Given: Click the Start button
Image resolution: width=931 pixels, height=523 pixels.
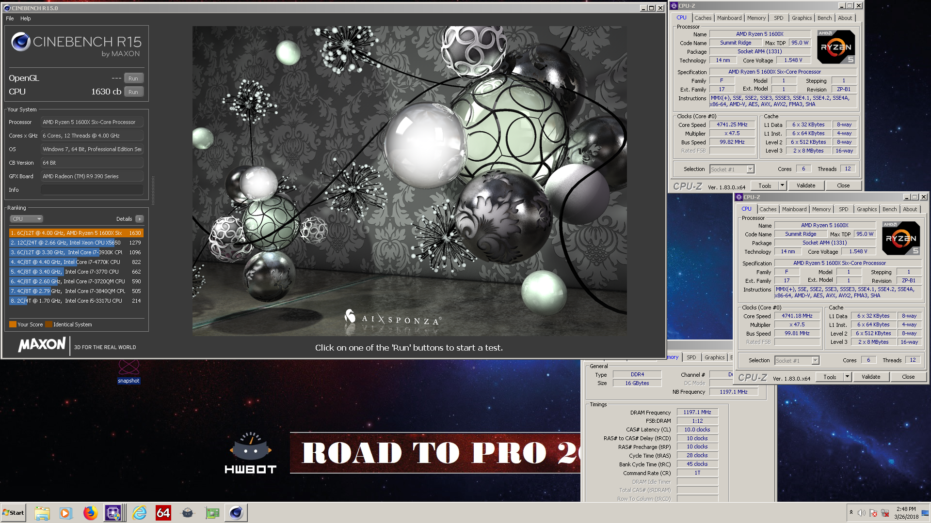Looking at the screenshot, I should click(x=13, y=513).
